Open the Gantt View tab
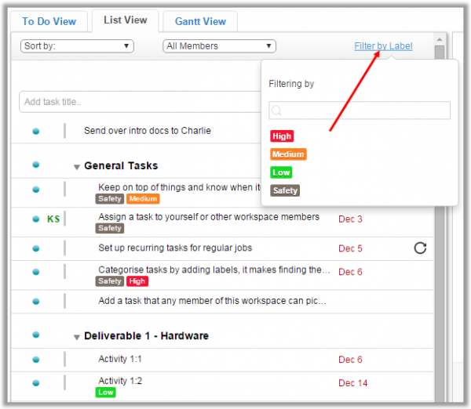Image resolution: width=471 pixels, height=409 pixels. pyautogui.click(x=200, y=21)
